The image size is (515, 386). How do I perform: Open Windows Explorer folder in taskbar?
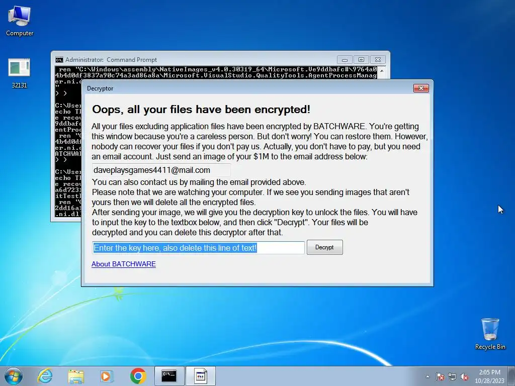[76, 376]
